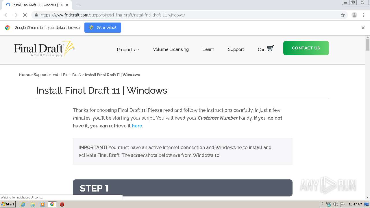370x208 pixels.
Task: Open the Chrome profile avatar
Action: click(x=354, y=15)
